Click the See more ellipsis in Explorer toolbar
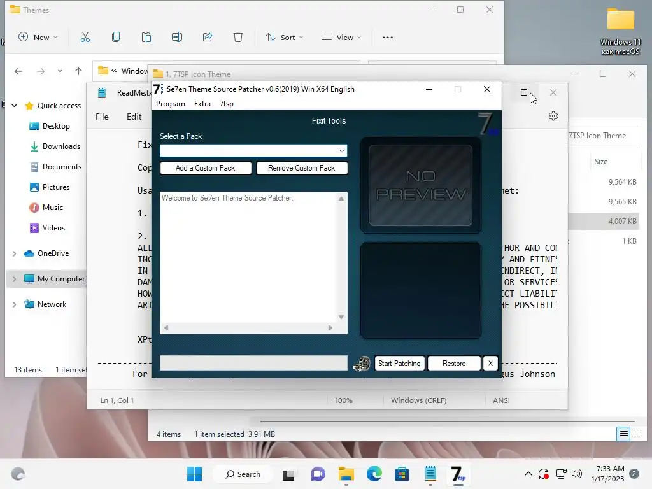Viewport: 652px width, 489px height. point(388,38)
